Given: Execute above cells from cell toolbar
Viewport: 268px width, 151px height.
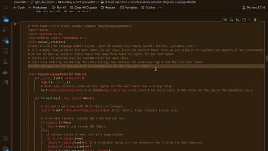Looking at the screenshot, I should click(232, 20).
